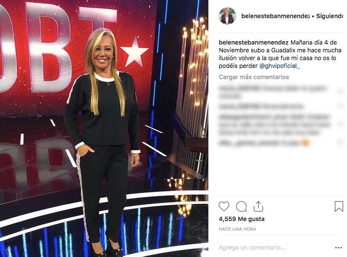The width and height of the screenshot is (347, 257).
Task: Like the long third blurred comment
Action: [340, 124]
